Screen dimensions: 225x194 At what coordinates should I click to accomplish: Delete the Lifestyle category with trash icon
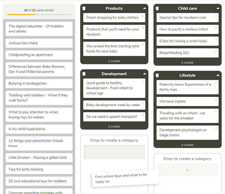pyautogui.click(x=157, y=75)
